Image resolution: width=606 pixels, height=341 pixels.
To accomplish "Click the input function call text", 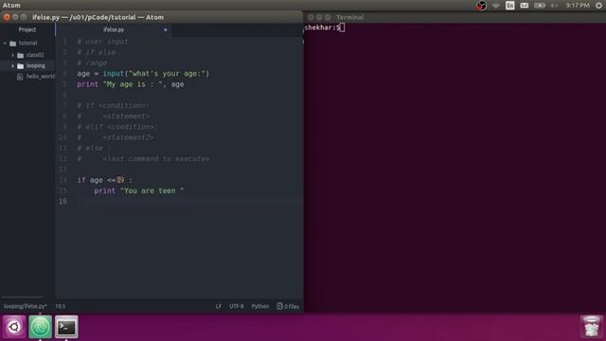I will coord(114,74).
